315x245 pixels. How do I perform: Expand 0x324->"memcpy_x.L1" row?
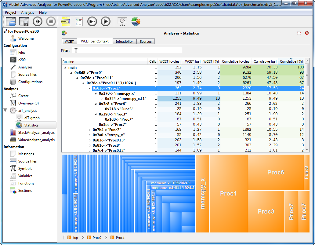pyautogui.click(x=102, y=99)
